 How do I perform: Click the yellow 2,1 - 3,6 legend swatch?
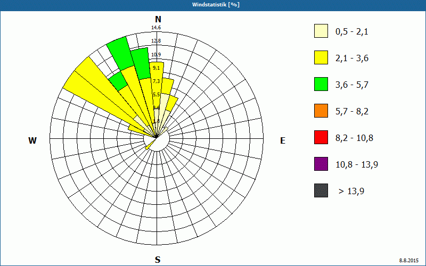tap(321, 57)
